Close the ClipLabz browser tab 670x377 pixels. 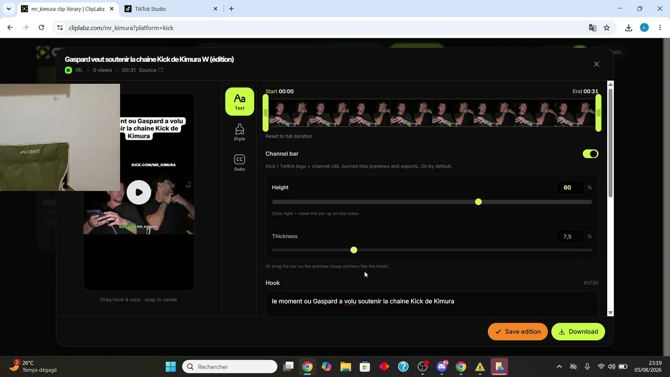pyautogui.click(x=111, y=9)
